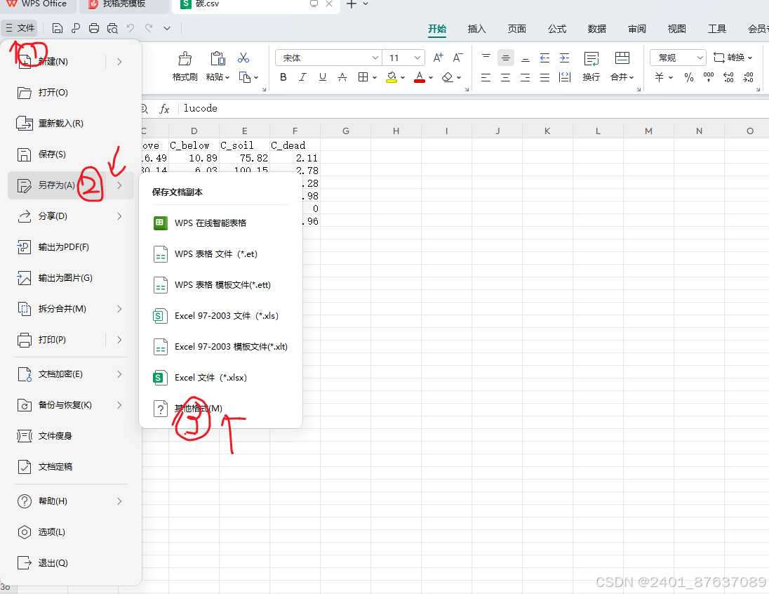
Task: Click the save icon in quick toolbar
Action: [x=58, y=29]
